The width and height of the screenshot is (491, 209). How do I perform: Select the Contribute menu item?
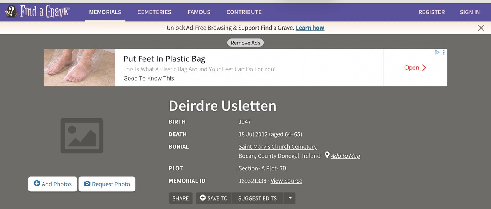coord(244,12)
